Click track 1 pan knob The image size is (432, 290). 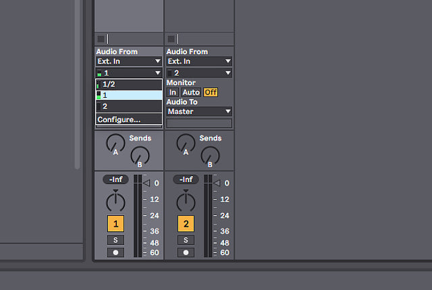click(x=115, y=202)
